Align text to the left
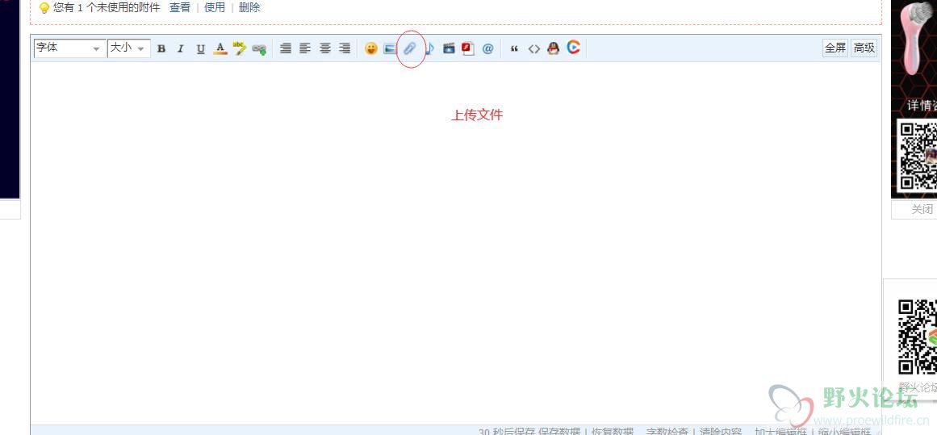This screenshot has height=435, width=937. [305, 49]
